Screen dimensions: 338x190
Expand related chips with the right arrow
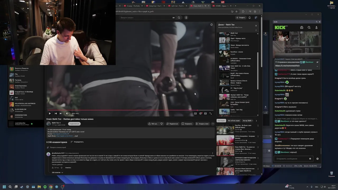pos(256,121)
